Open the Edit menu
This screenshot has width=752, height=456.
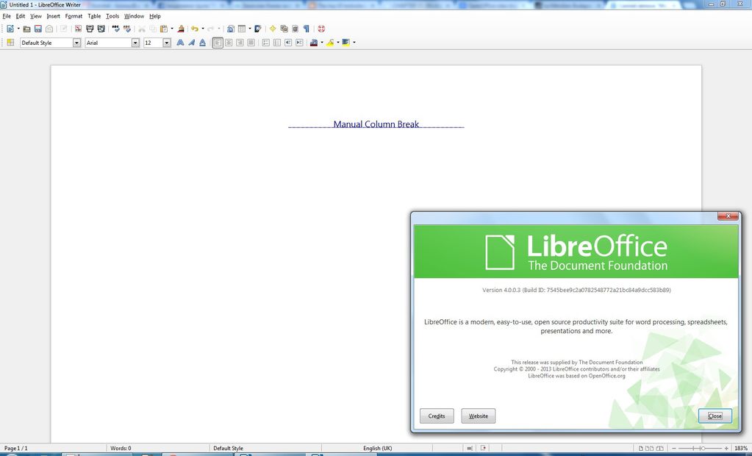tap(21, 16)
